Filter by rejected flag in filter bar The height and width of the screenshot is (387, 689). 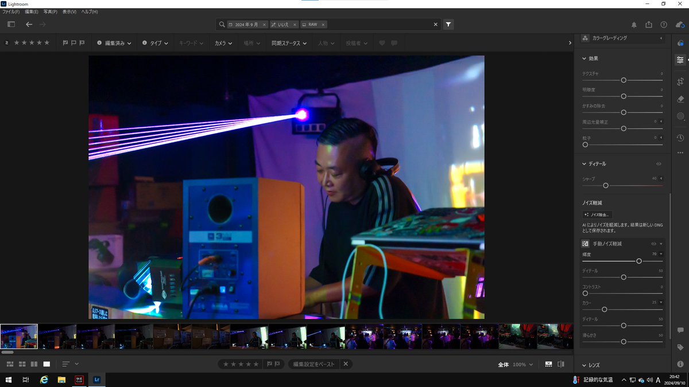[82, 43]
